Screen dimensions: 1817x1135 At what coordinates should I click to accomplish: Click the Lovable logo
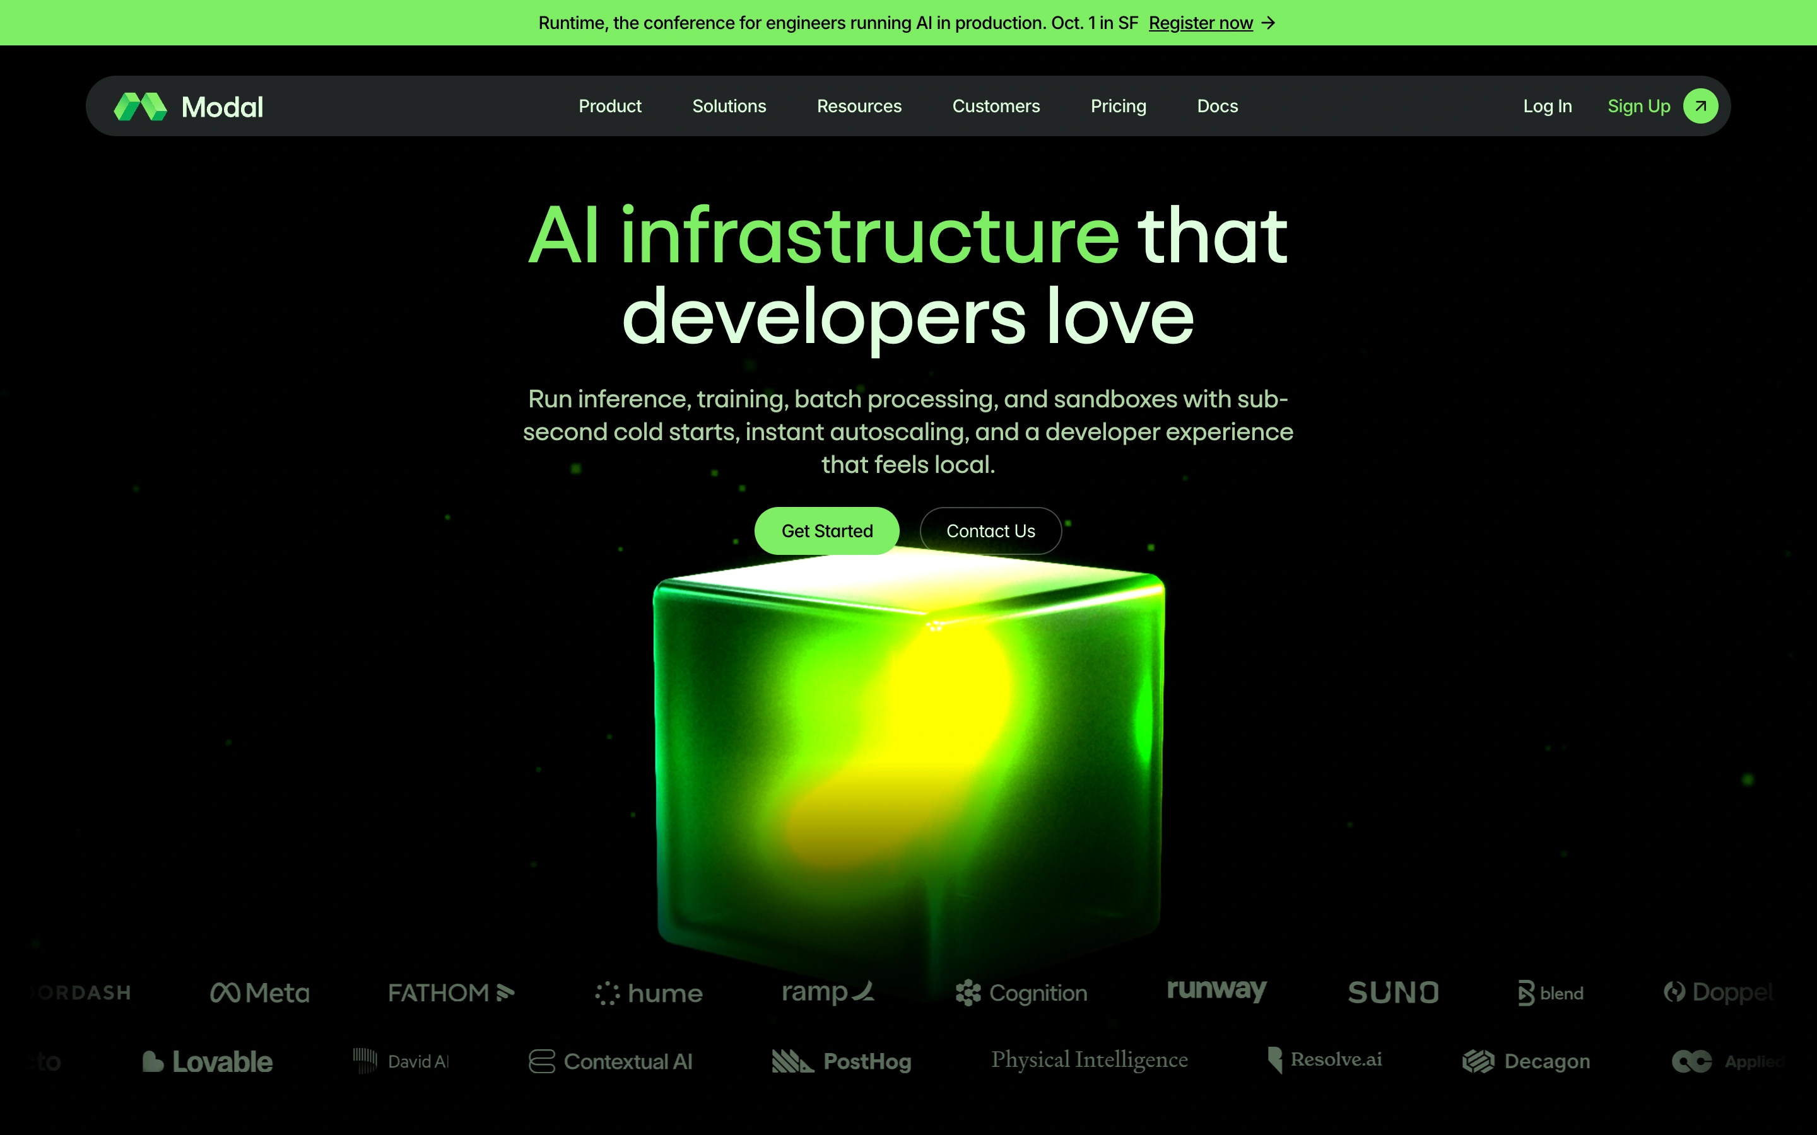pyautogui.click(x=207, y=1061)
